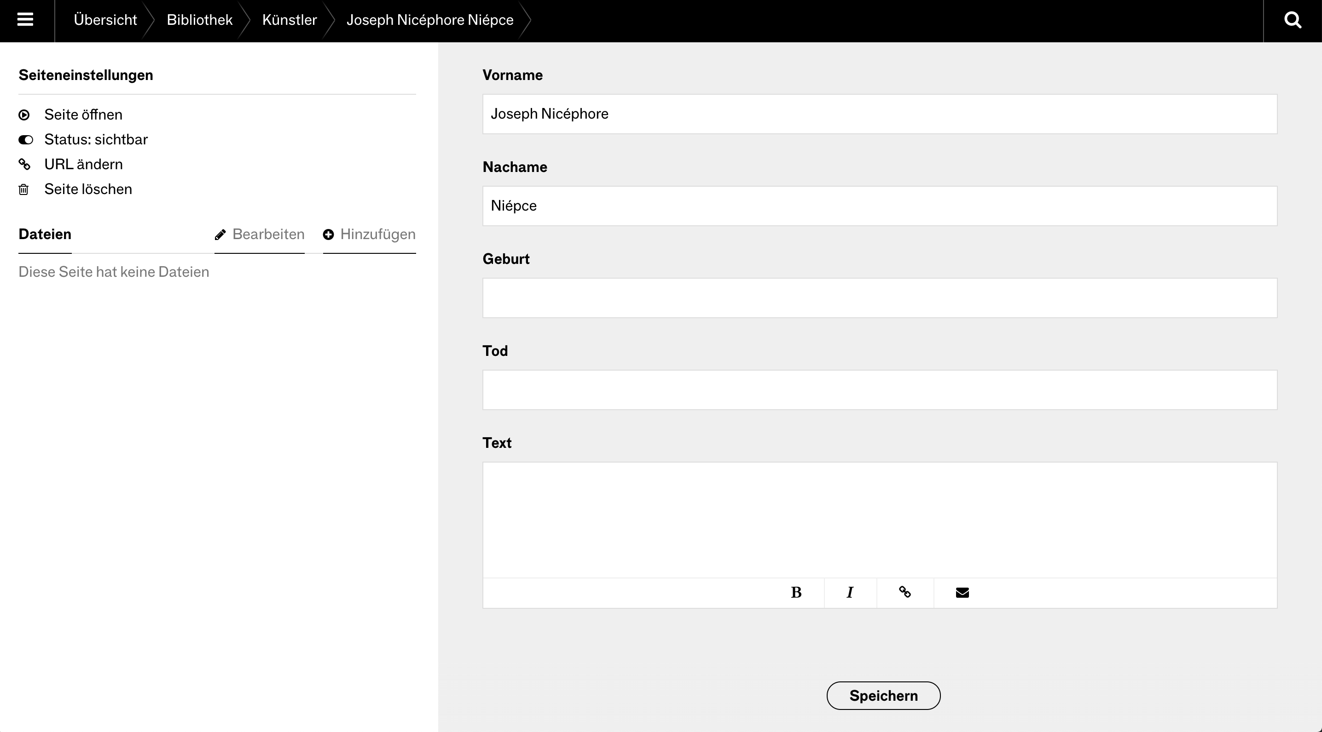The height and width of the screenshot is (732, 1322).
Task: Click inside the Text textarea
Action: 880,520
